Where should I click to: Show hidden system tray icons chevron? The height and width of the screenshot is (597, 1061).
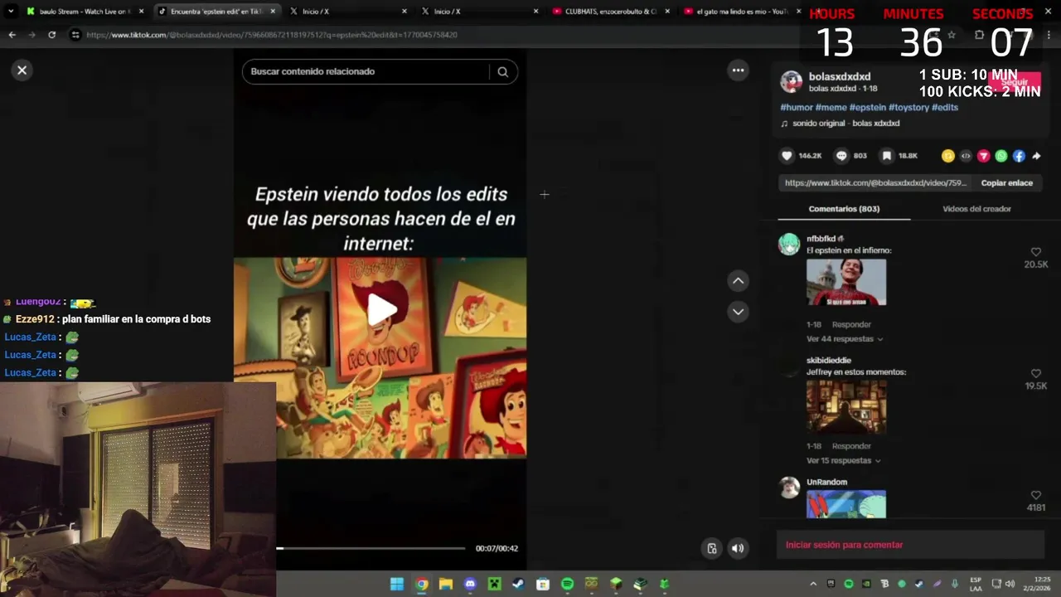pyautogui.click(x=813, y=584)
